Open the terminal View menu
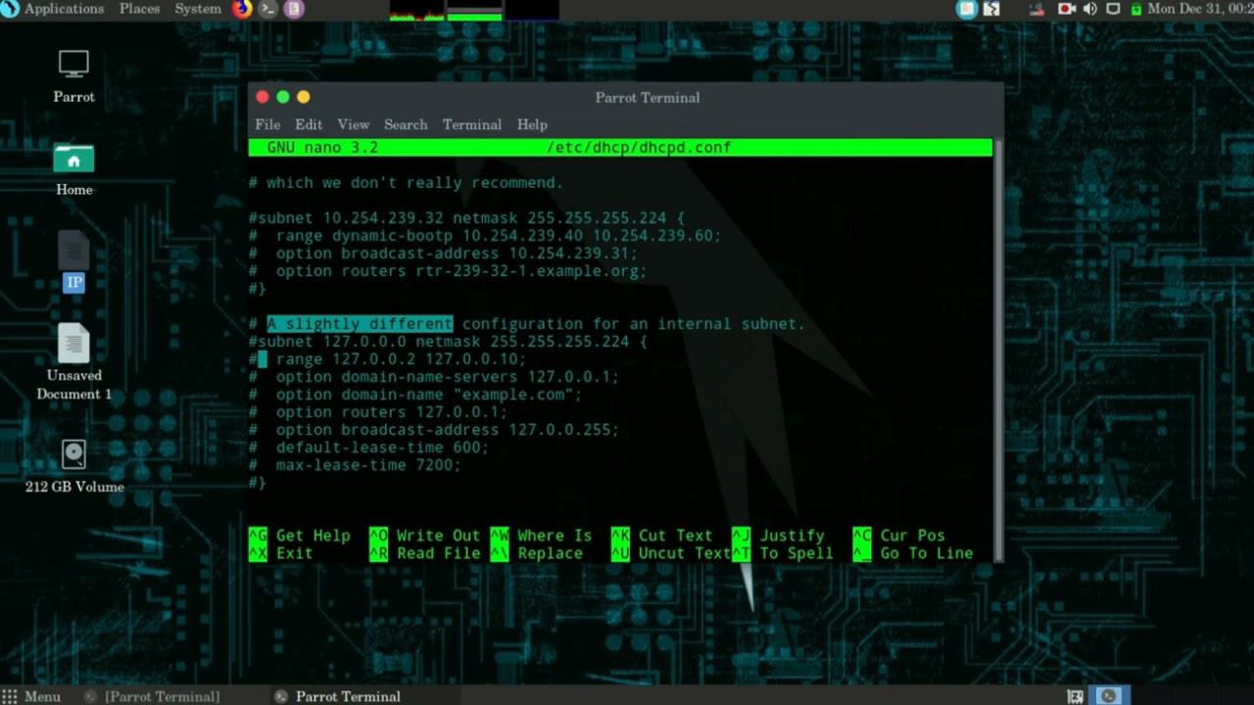The image size is (1254, 705). coord(354,124)
